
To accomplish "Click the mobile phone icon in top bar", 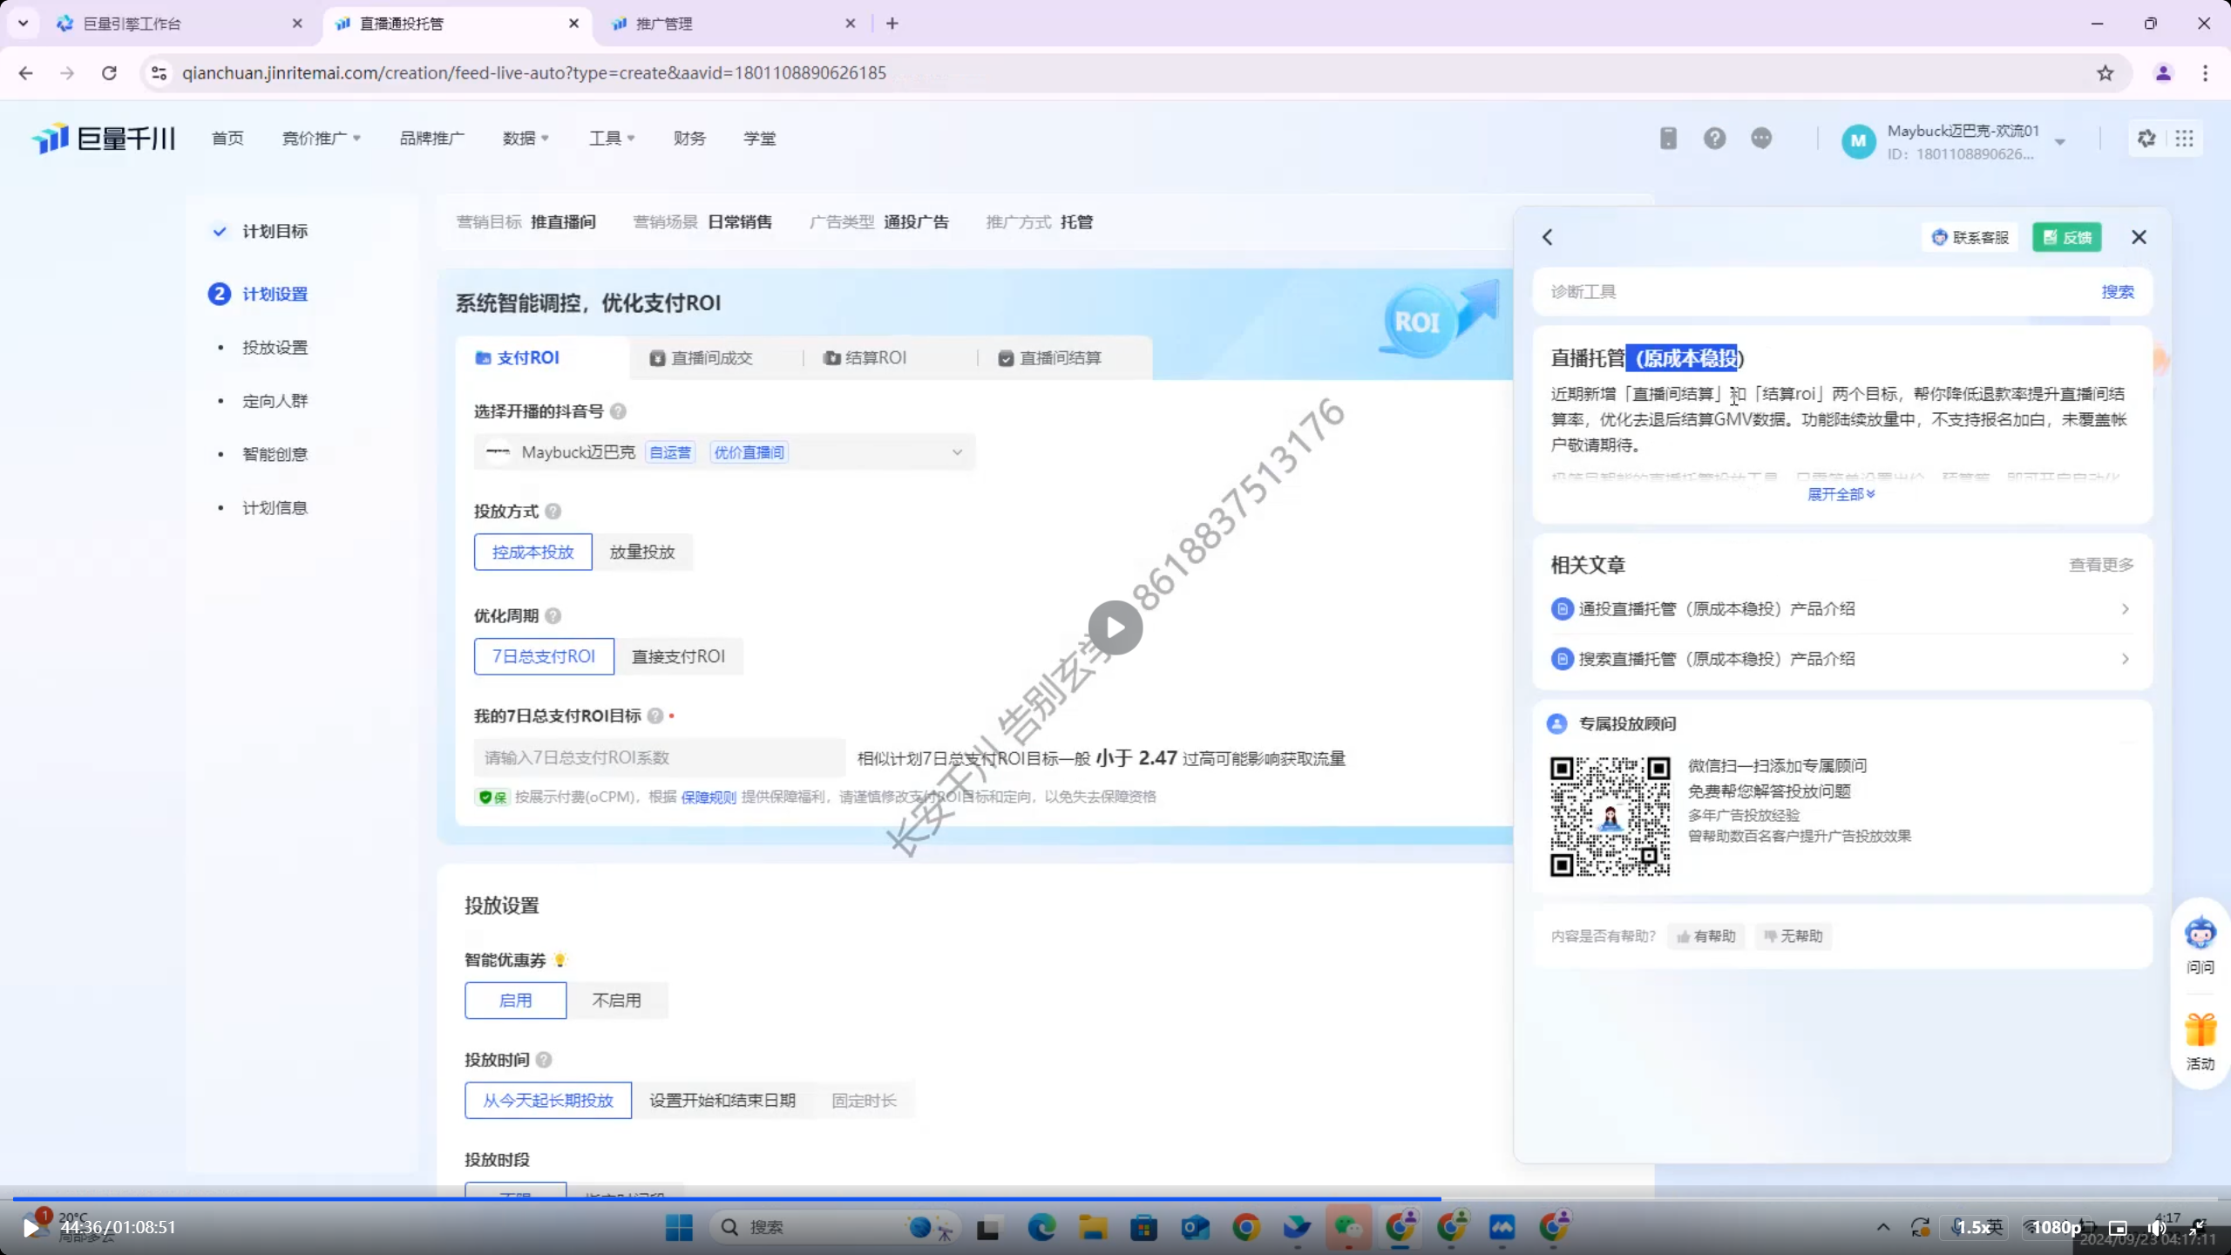I will coord(1668,139).
